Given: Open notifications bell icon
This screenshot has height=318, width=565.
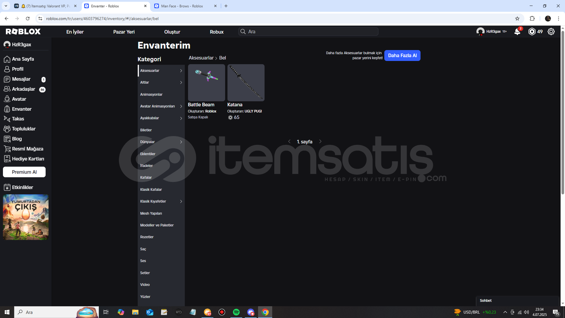Looking at the screenshot, I should [x=517, y=32].
